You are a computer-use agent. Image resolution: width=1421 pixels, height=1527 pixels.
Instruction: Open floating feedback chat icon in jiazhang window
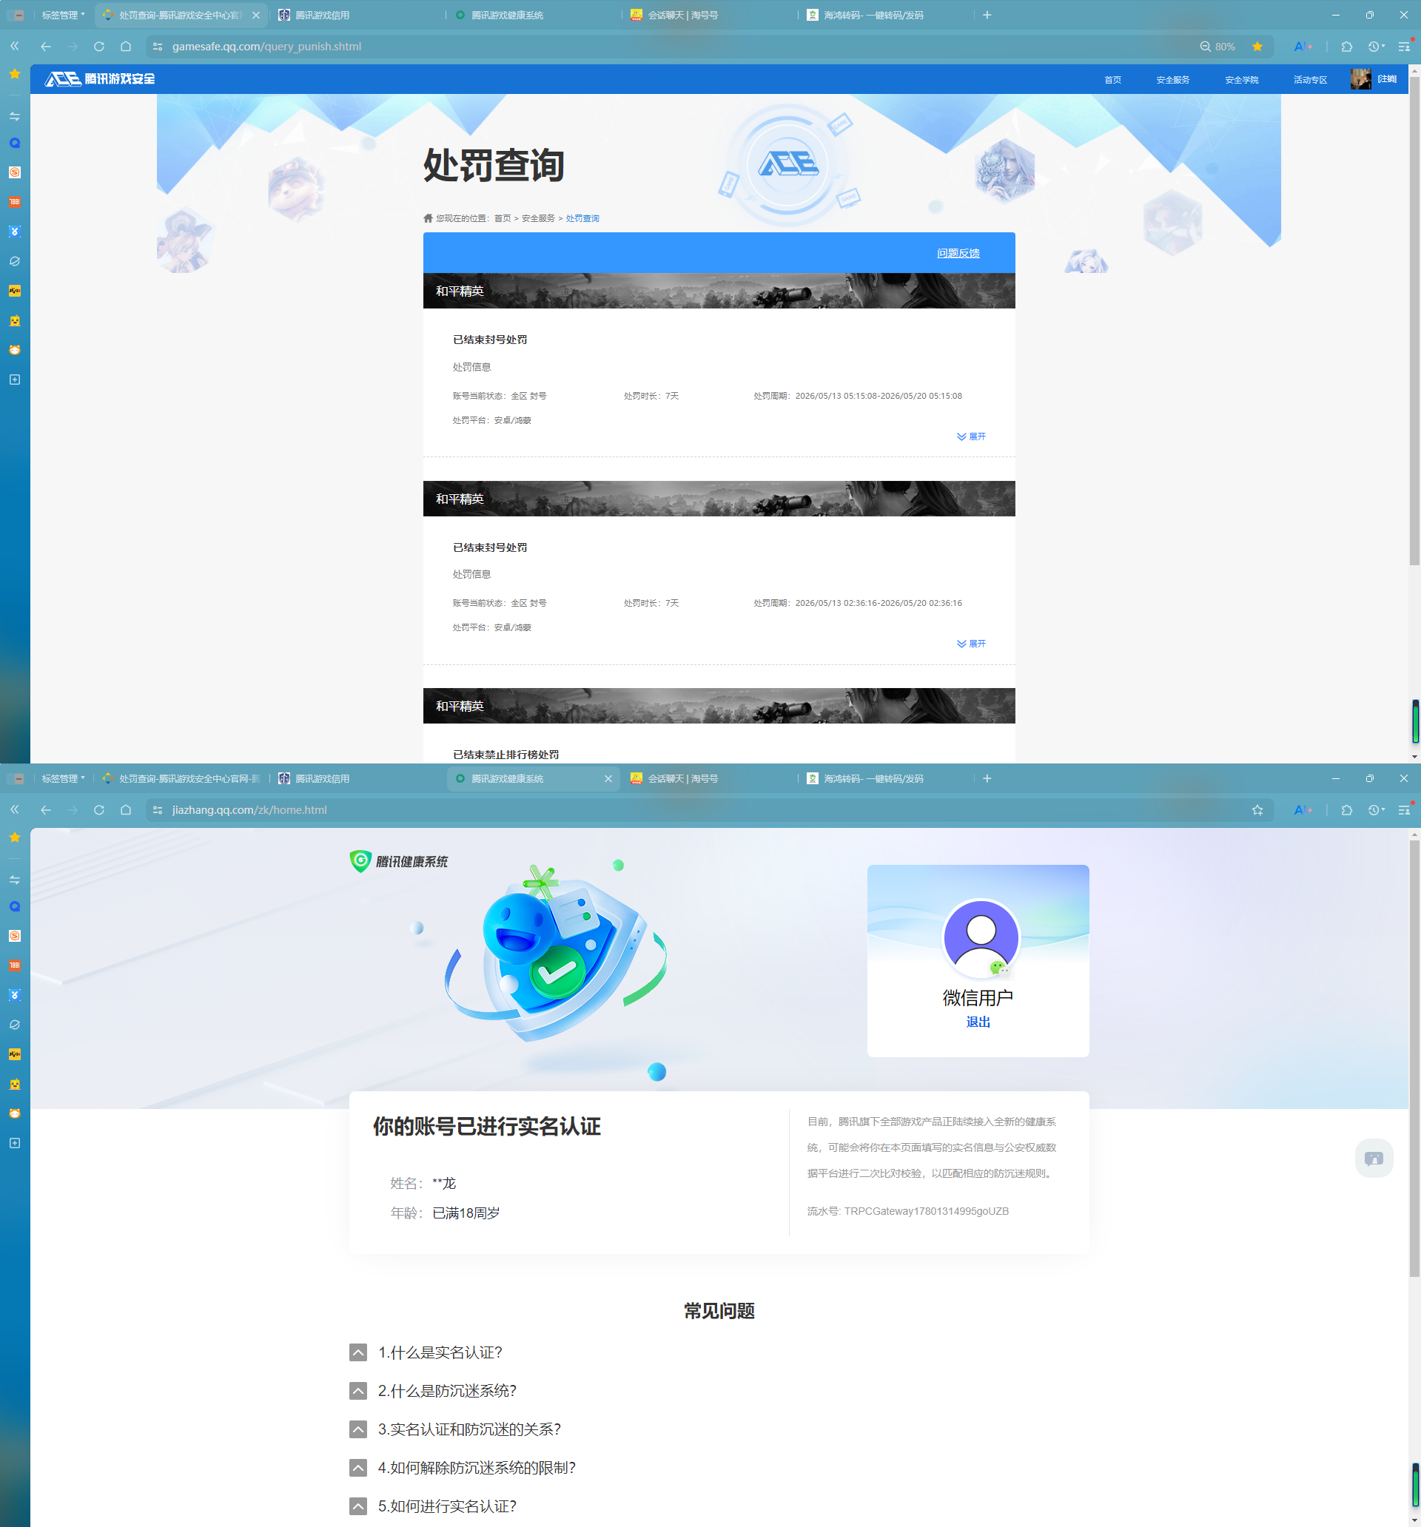coord(1374,1158)
